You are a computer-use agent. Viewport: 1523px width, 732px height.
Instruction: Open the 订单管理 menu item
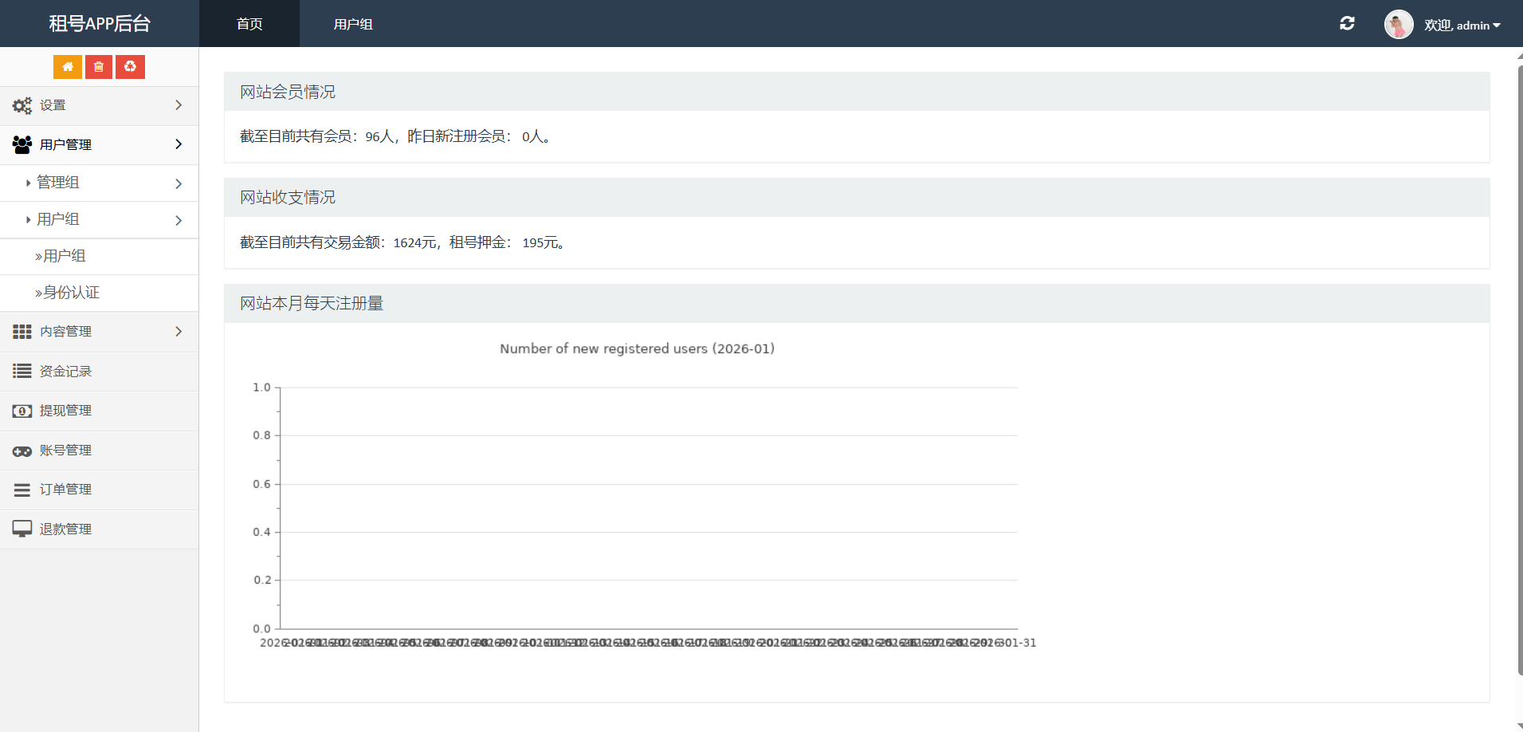(x=65, y=490)
